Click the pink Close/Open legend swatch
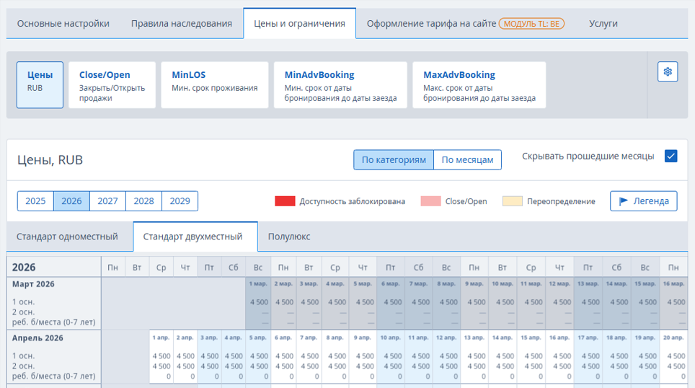This screenshot has width=695, height=388. click(430, 201)
